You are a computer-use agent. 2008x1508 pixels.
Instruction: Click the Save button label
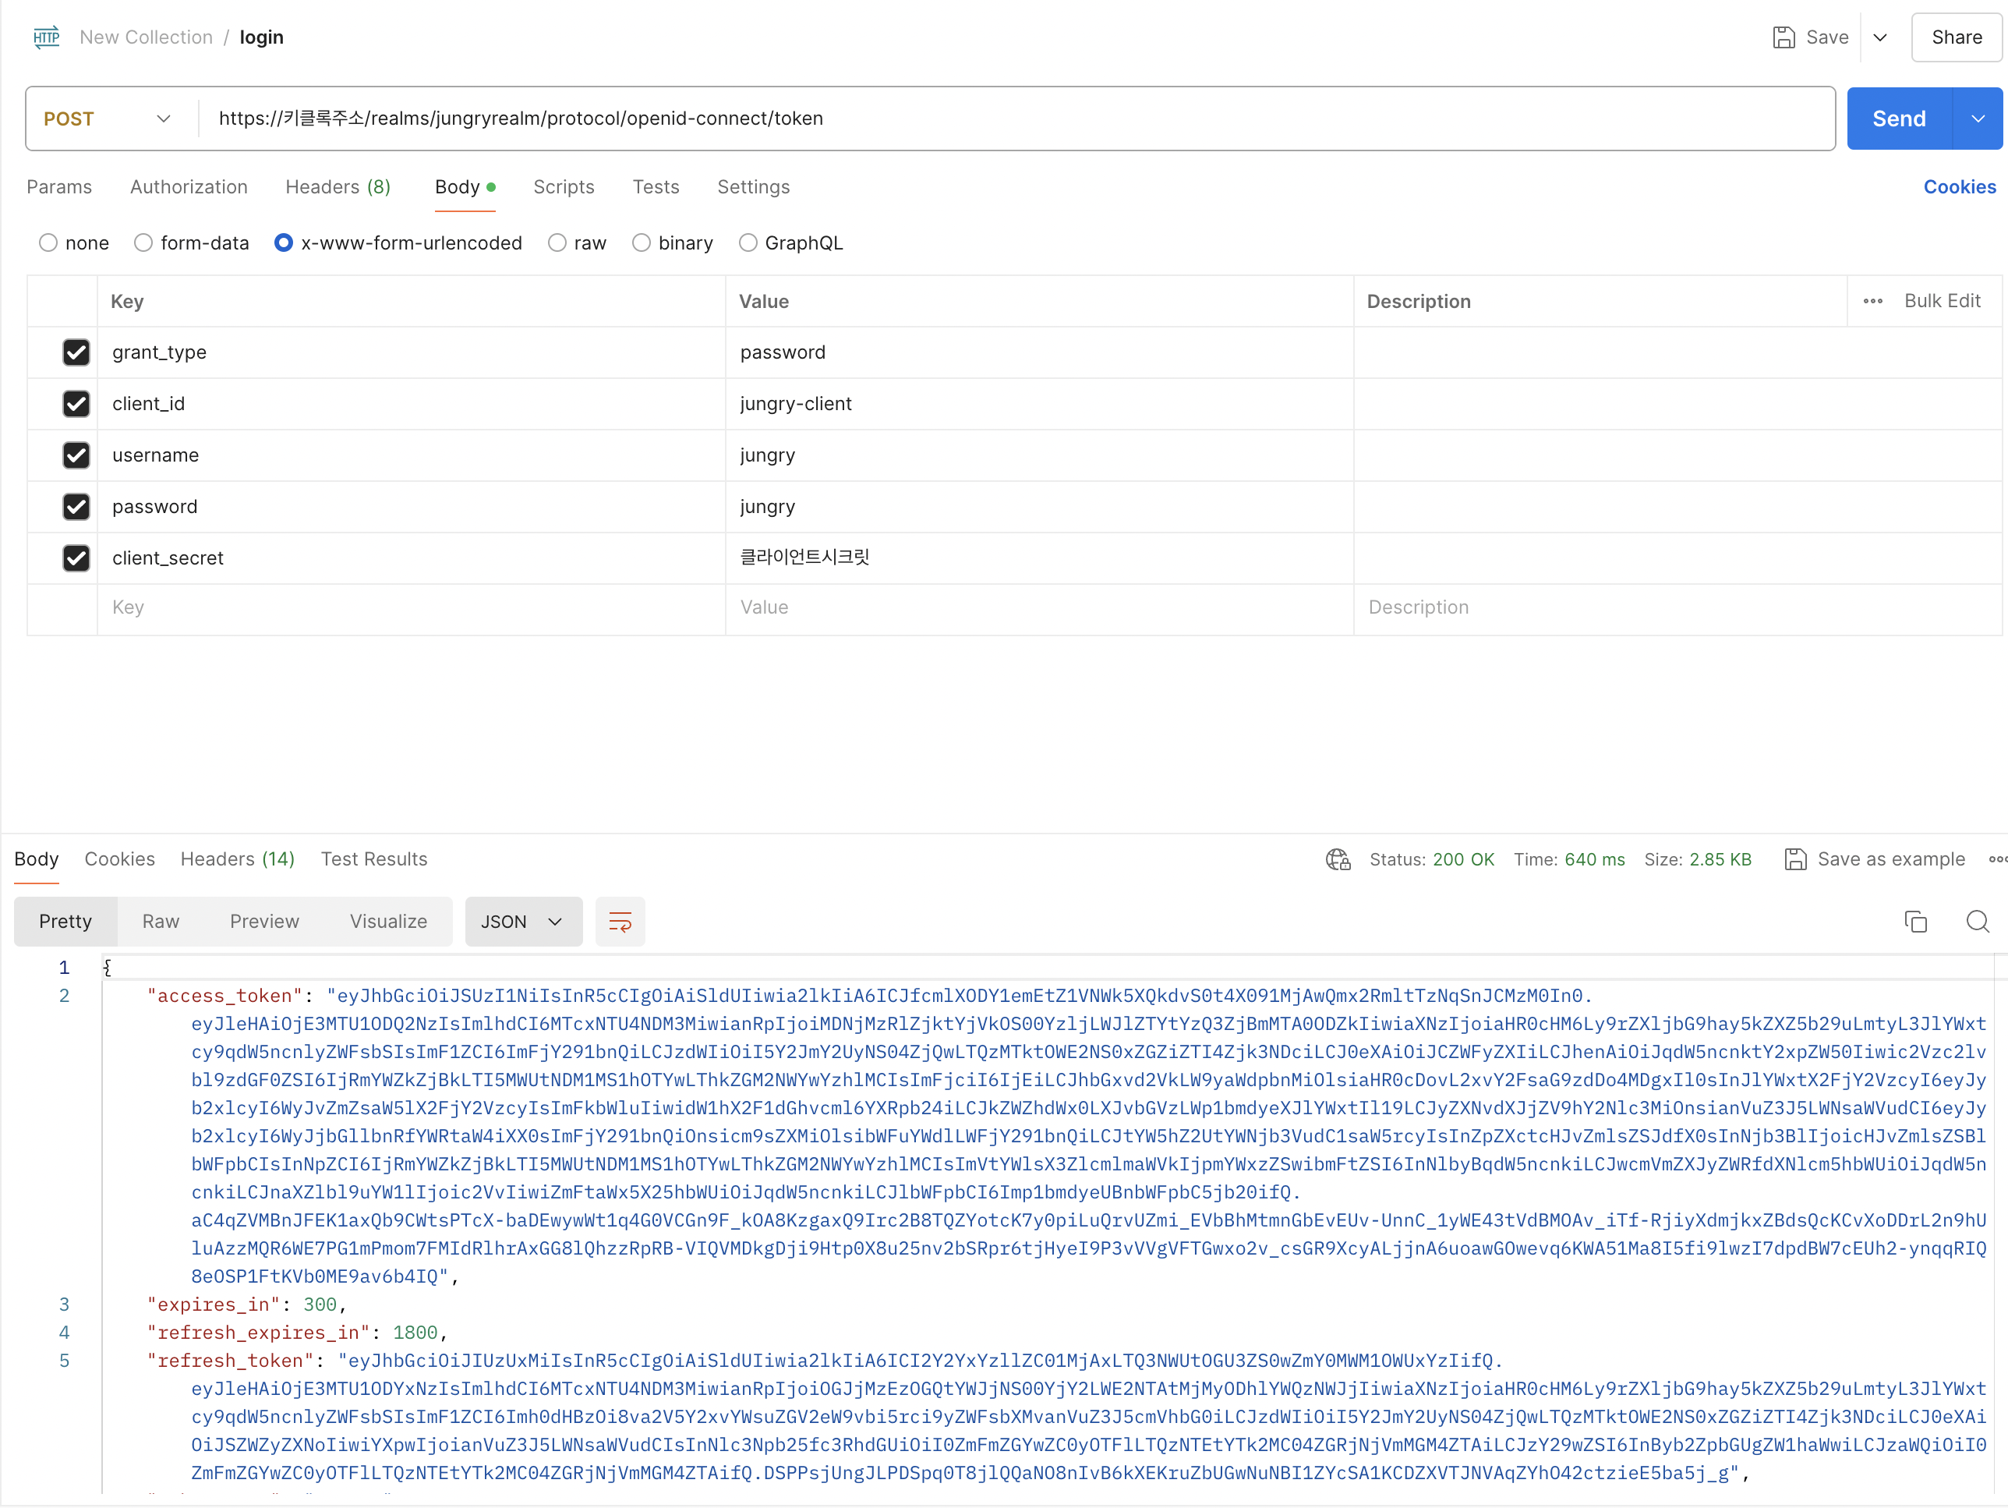tap(1826, 38)
